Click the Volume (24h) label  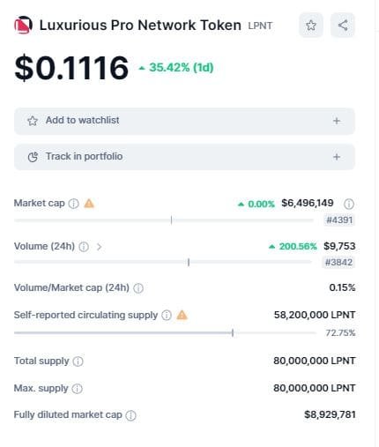(x=44, y=246)
